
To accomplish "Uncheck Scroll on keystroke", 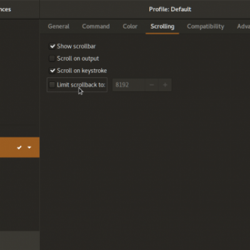I will [52, 71].
